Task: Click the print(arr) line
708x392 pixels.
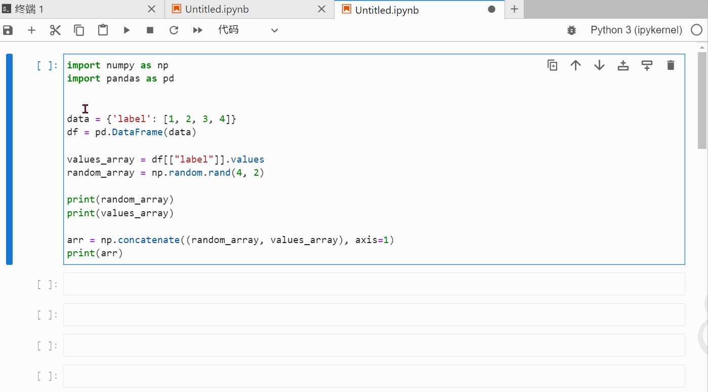Action: coord(95,253)
